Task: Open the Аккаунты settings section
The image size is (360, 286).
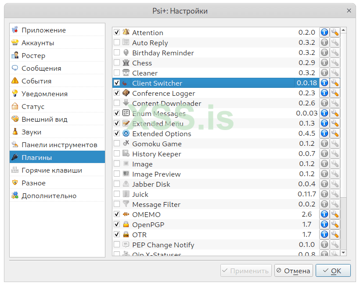Action: (57, 43)
